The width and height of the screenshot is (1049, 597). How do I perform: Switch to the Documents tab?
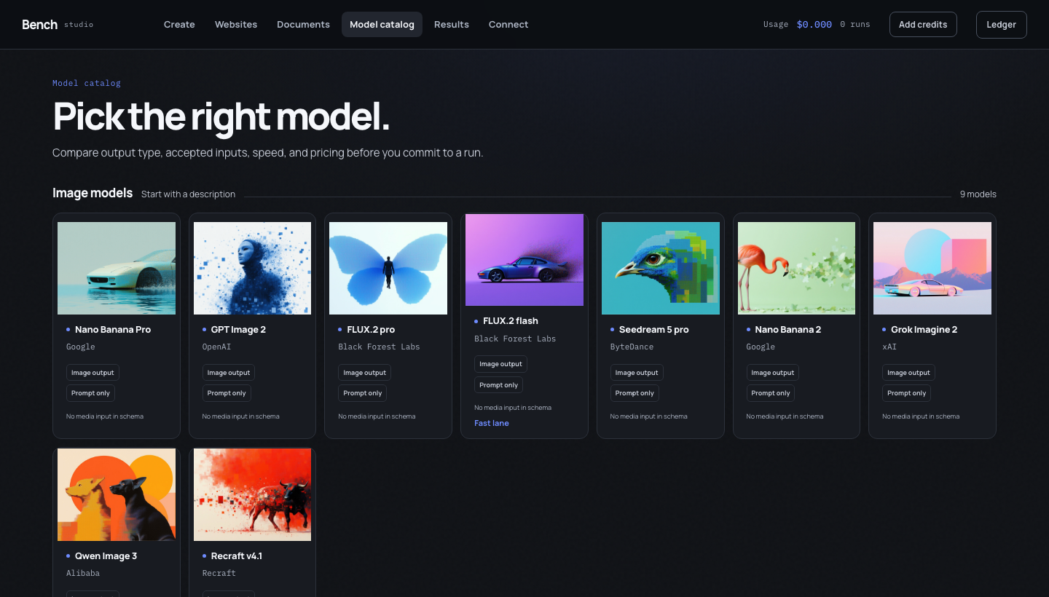pos(303,25)
